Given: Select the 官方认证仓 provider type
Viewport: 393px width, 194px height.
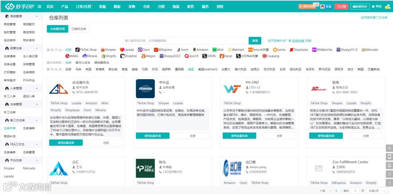Looking at the screenshot, I should (83, 62).
